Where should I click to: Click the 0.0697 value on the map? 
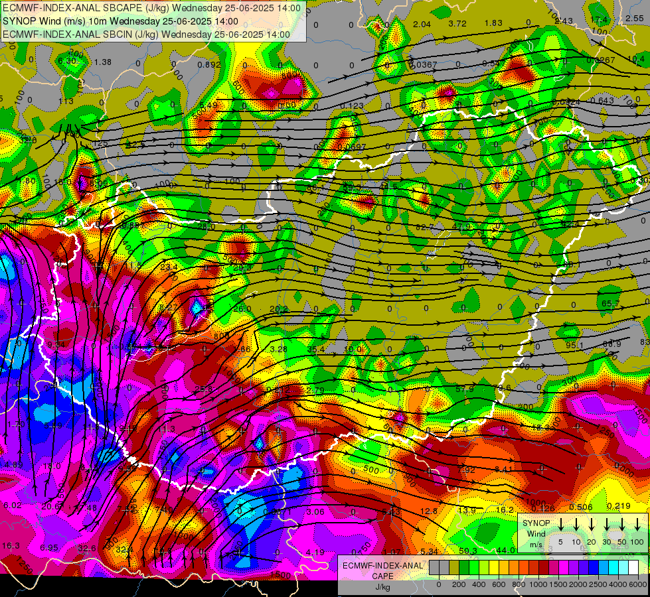[351, 147]
